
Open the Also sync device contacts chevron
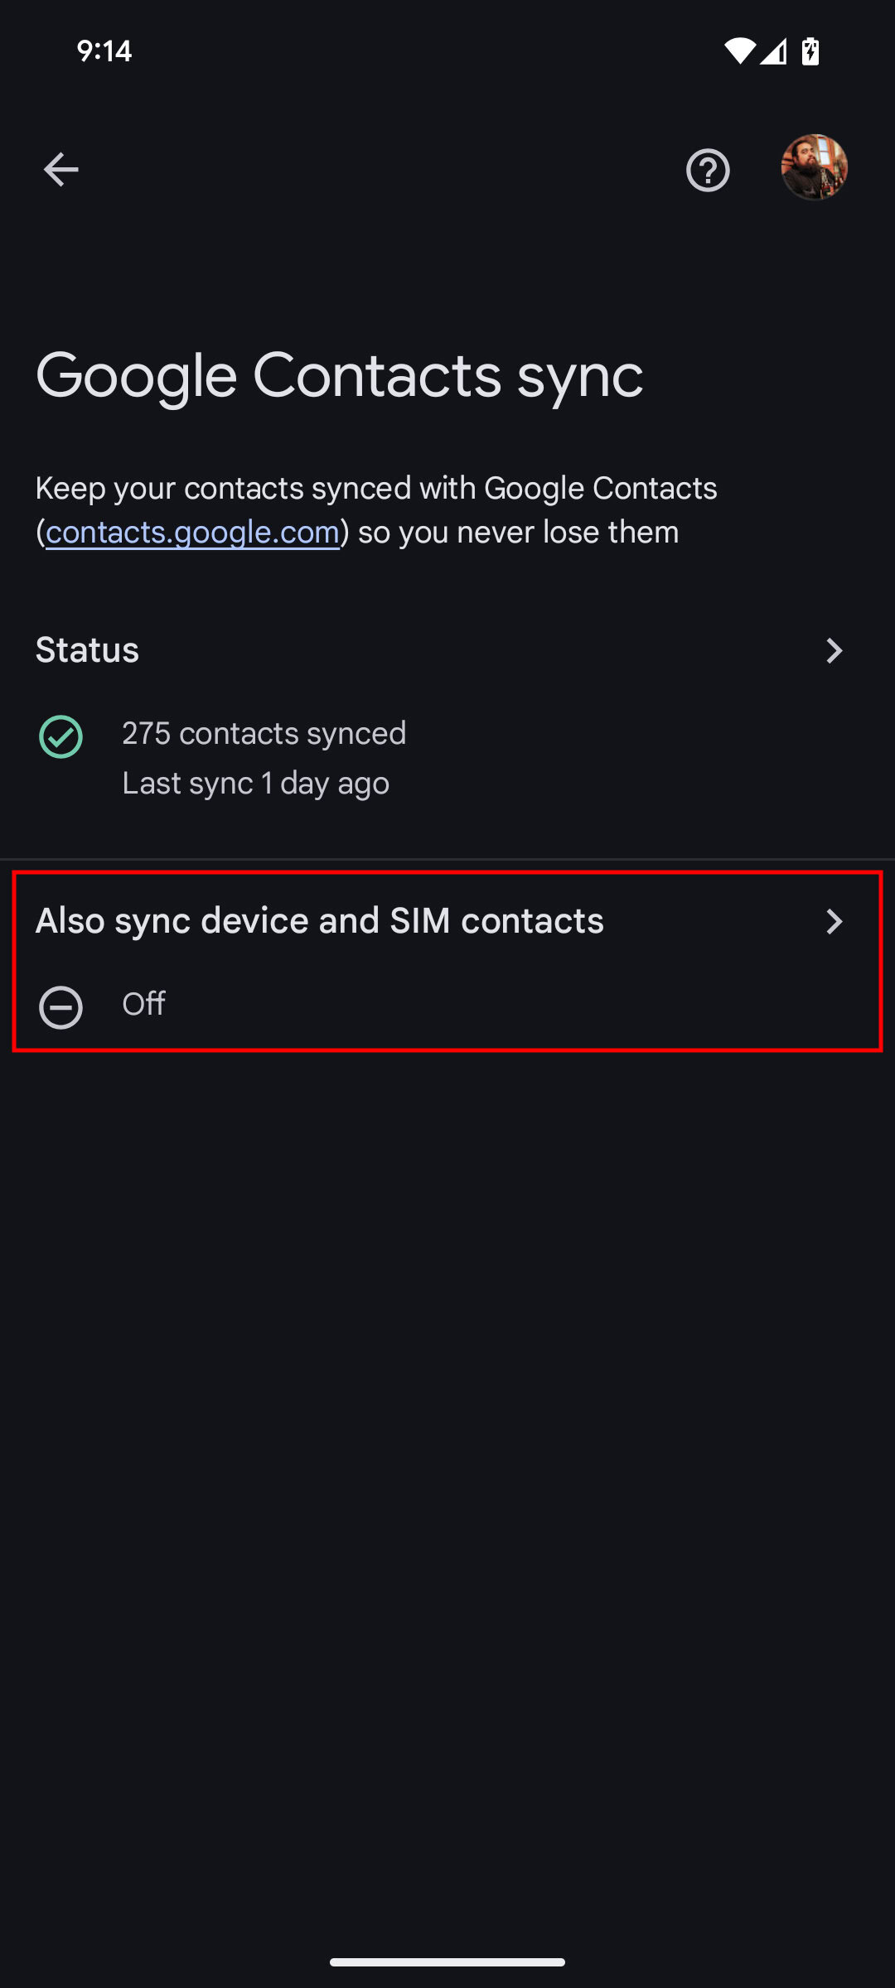835,922
